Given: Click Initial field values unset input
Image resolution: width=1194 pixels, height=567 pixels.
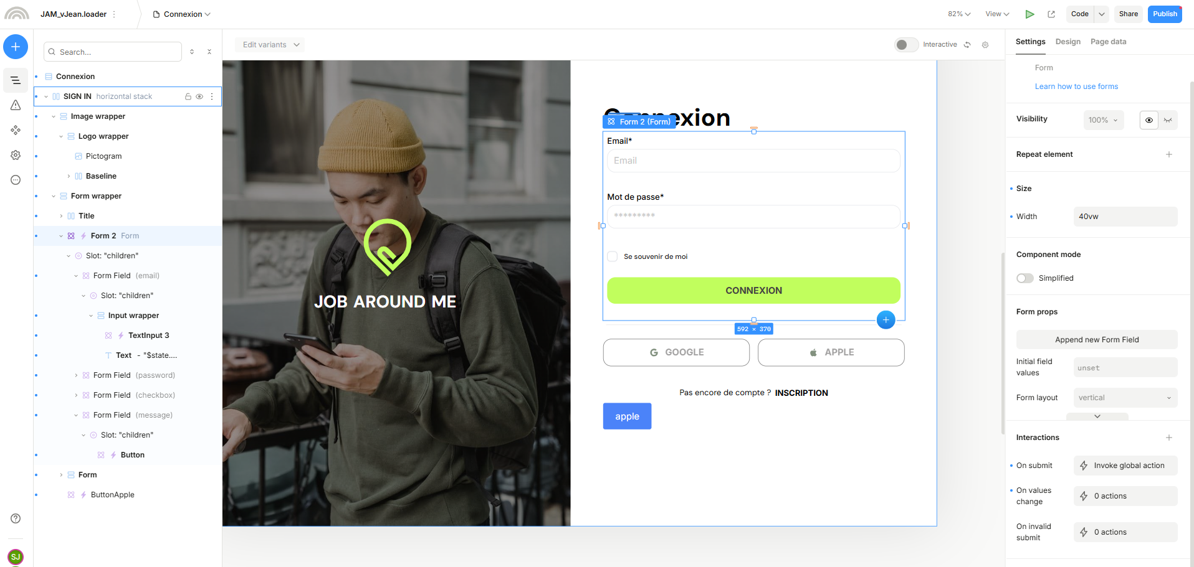Looking at the screenshot, I should (x=1125, y=367).
